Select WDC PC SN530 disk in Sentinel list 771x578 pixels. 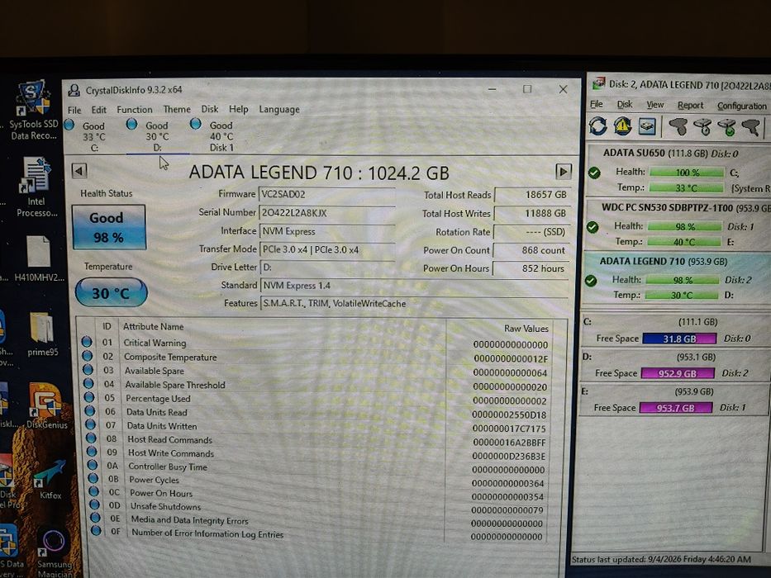(678, 224)
